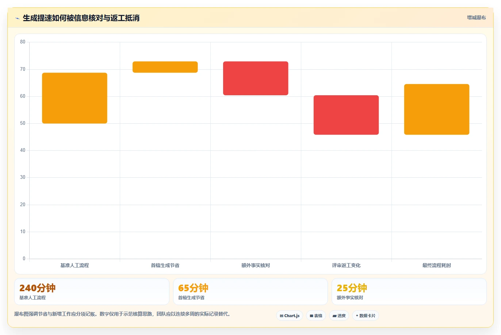Screen dimensions: 501x335
Task: Click the 最终流程耗时 x-axis label
Action: click(x=437, y=265)
